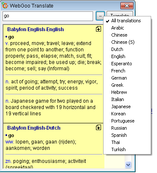Choose Chinese from the language menu
Screen dimensions: 157x173
[127, 35]
